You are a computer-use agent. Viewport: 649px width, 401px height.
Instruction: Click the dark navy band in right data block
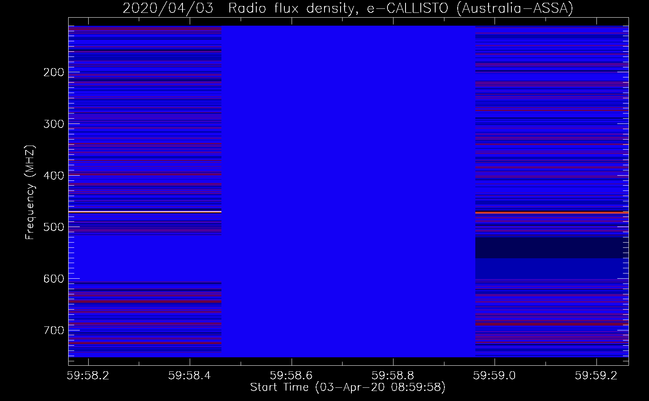coord(552,248)
